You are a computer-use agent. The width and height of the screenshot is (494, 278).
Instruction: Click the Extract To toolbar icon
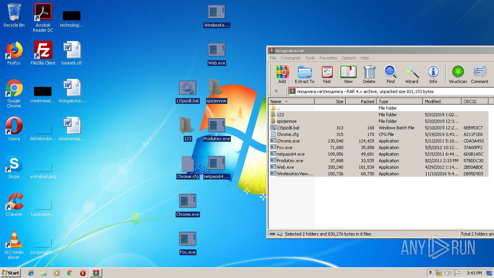[305, 75]
